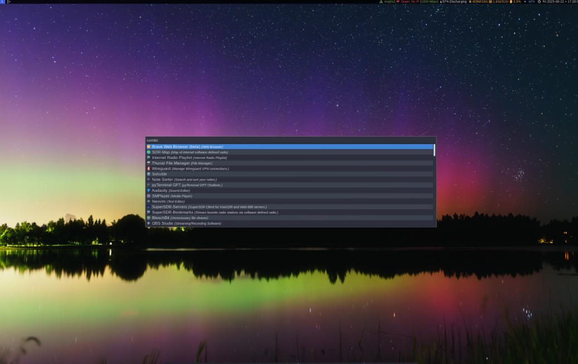This screenshot has height=364, width=578.
Task: Click the Brave Web Browser icon in launcher
Action: click(148, 147)
